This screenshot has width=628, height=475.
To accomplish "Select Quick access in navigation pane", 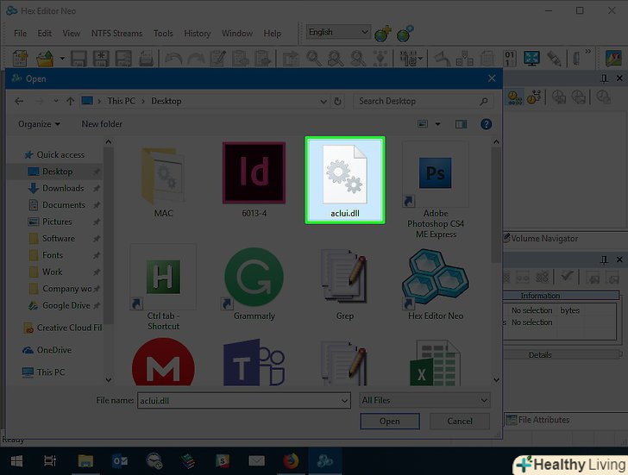I will (x=60, y=154).
